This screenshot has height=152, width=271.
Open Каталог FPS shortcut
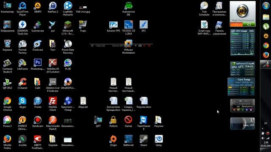(113, 26)
